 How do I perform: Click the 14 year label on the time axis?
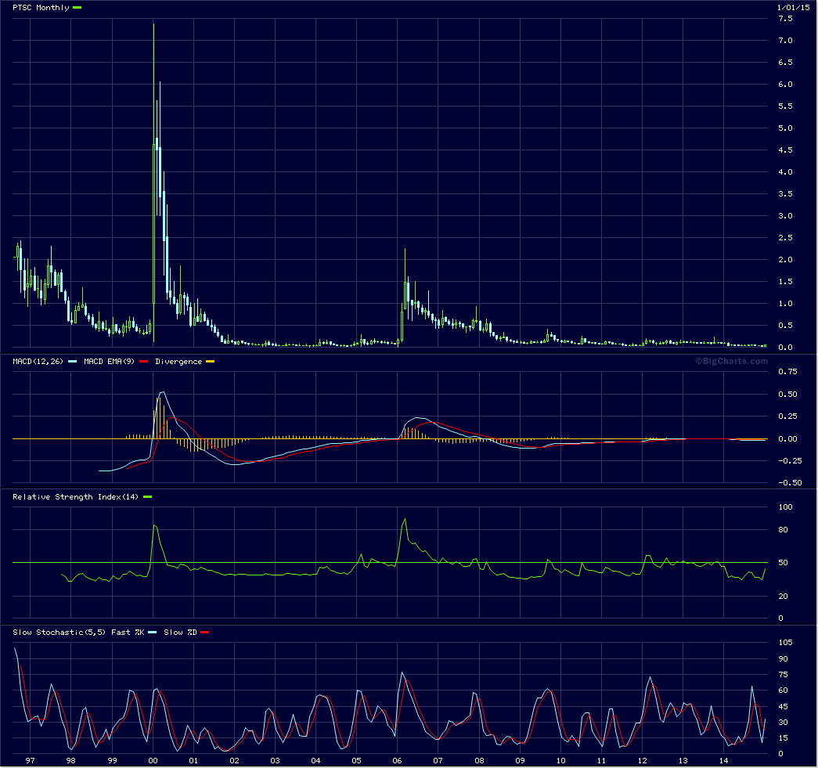[723, 760]
